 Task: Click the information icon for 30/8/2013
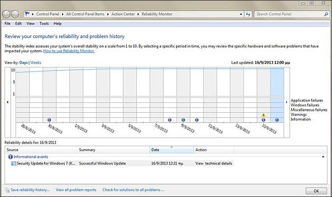(x=49, y=120)
